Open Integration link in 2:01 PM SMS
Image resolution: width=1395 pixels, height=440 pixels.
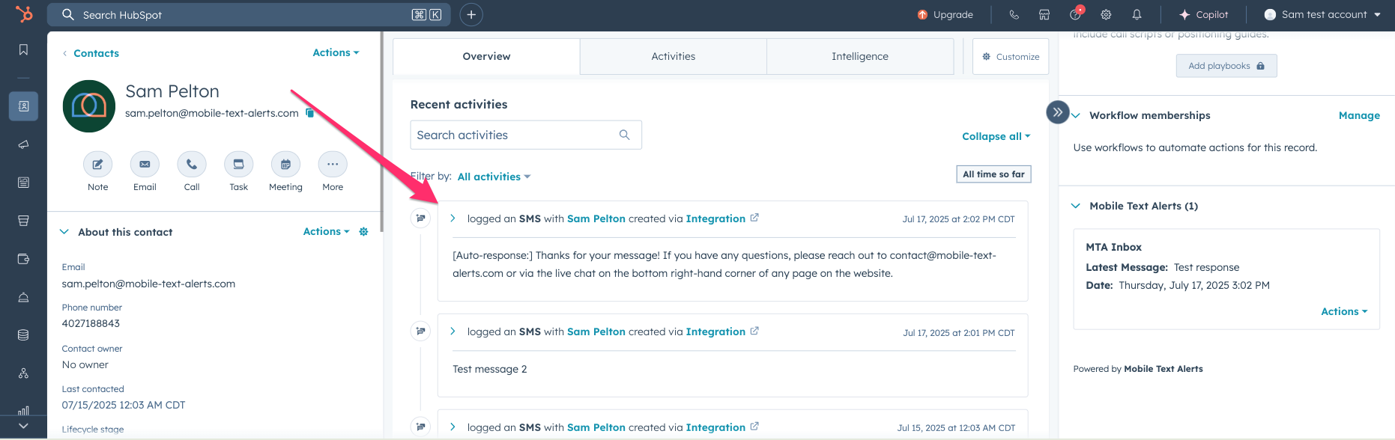coord(715,331)
